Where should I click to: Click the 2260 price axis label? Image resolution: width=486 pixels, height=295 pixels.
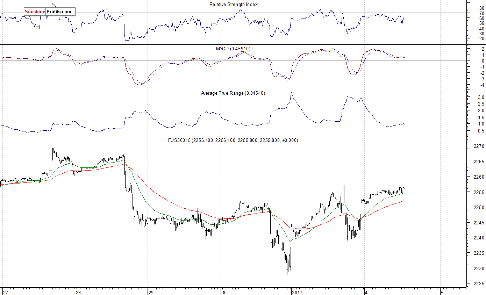479,177
